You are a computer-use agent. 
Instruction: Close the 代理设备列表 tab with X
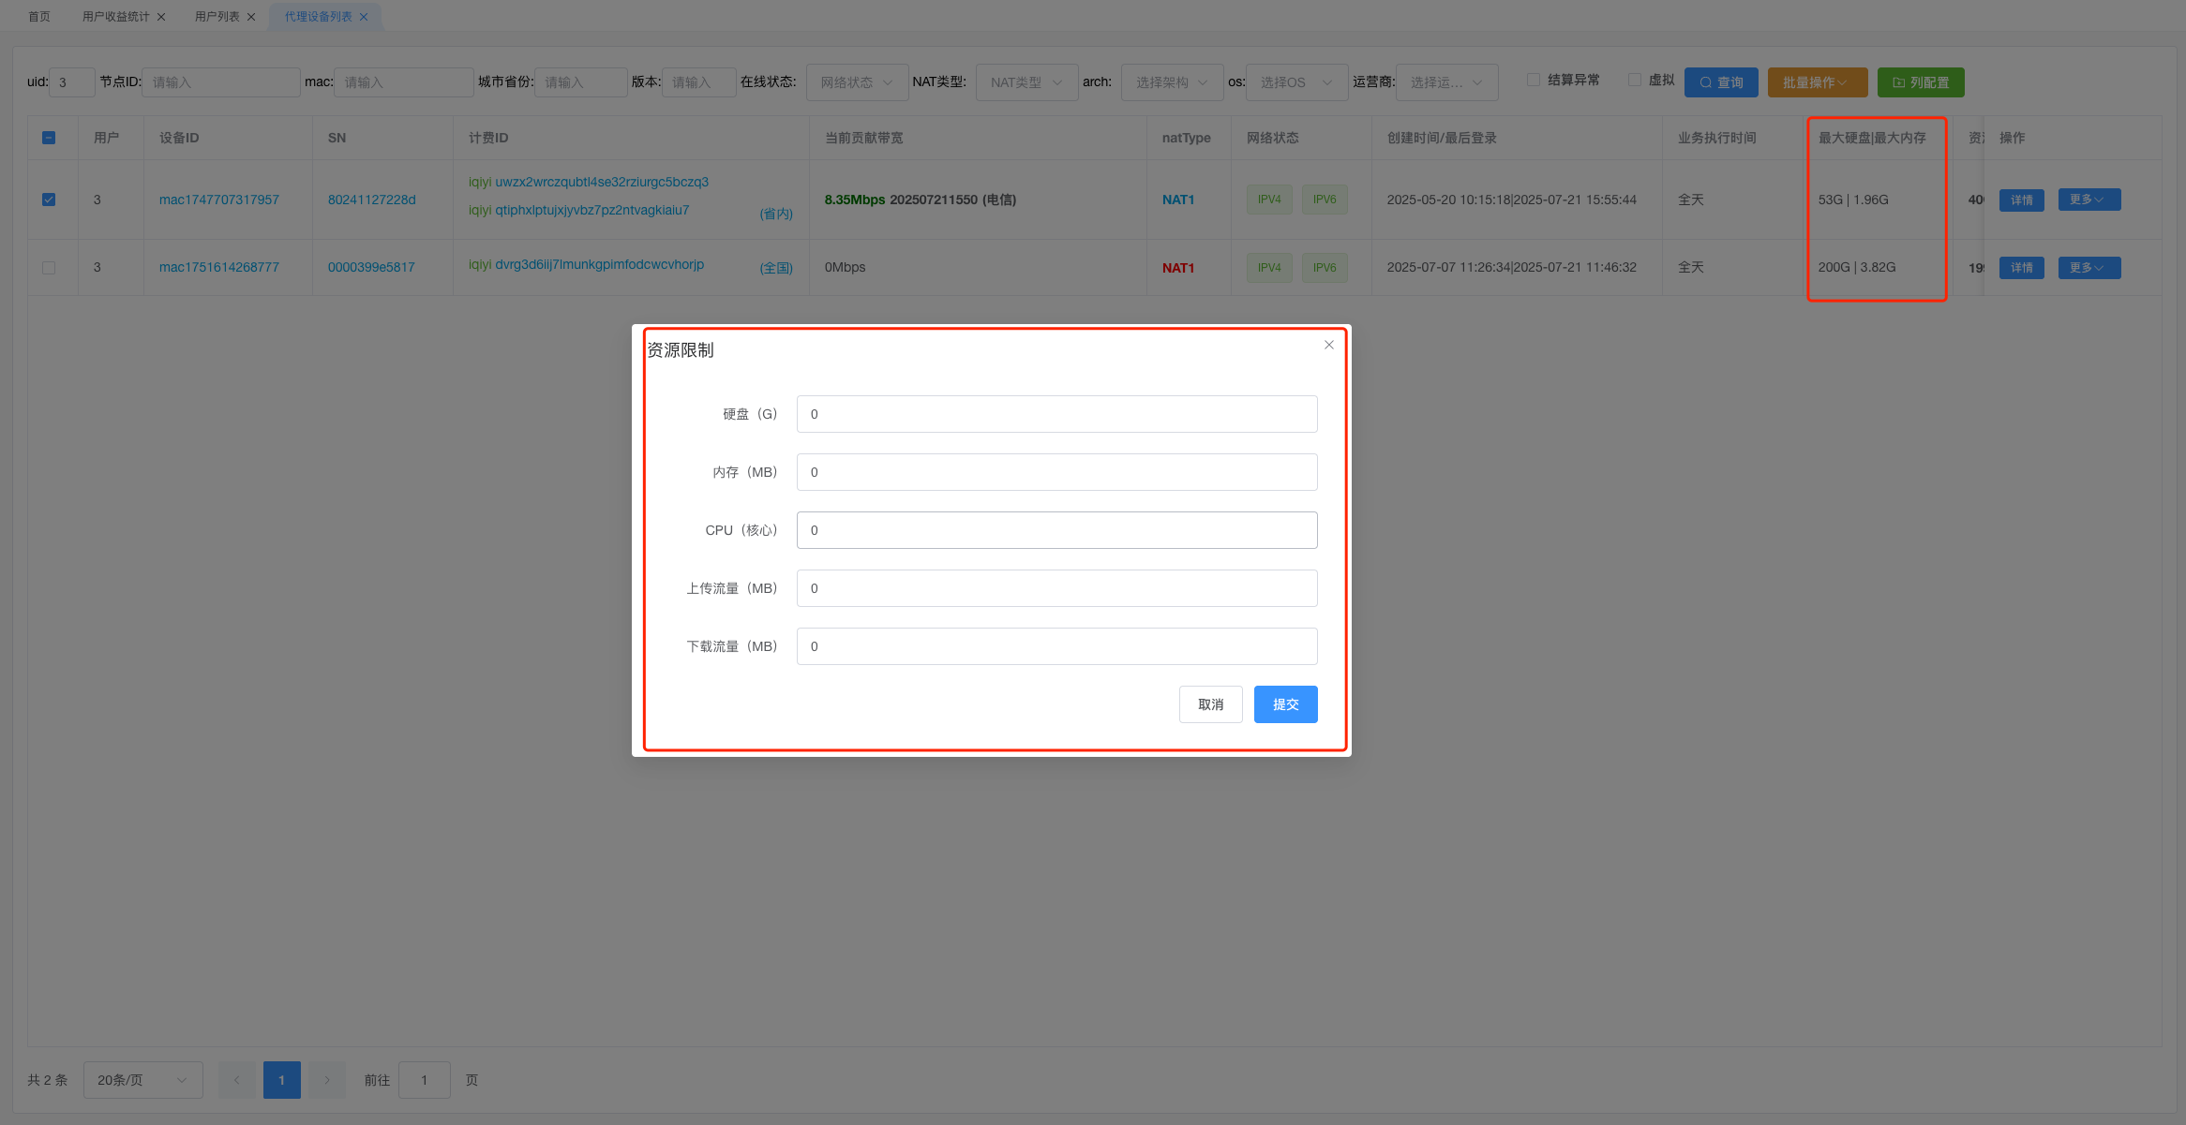[364, 17]
